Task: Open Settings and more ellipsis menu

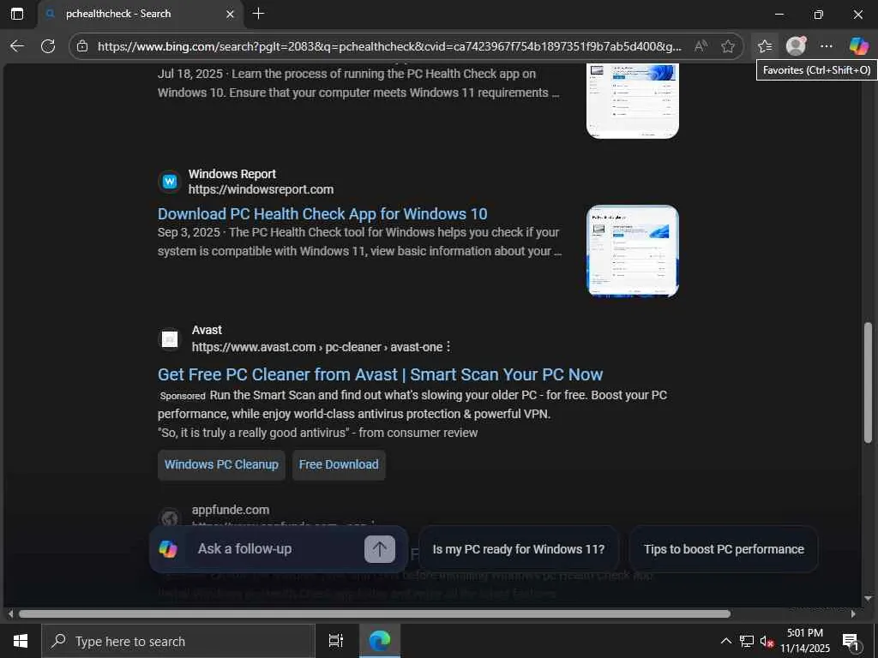Action: click(826, 46)
